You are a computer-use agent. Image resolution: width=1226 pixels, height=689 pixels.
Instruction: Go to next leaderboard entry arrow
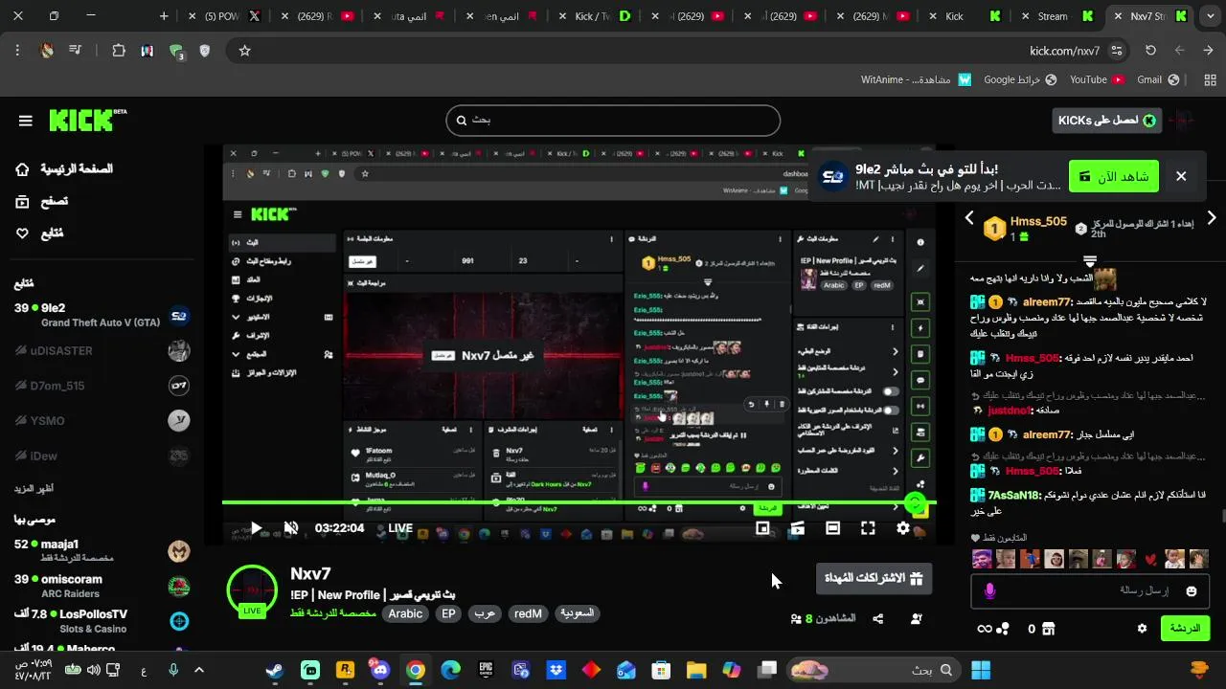(1212, 218)
